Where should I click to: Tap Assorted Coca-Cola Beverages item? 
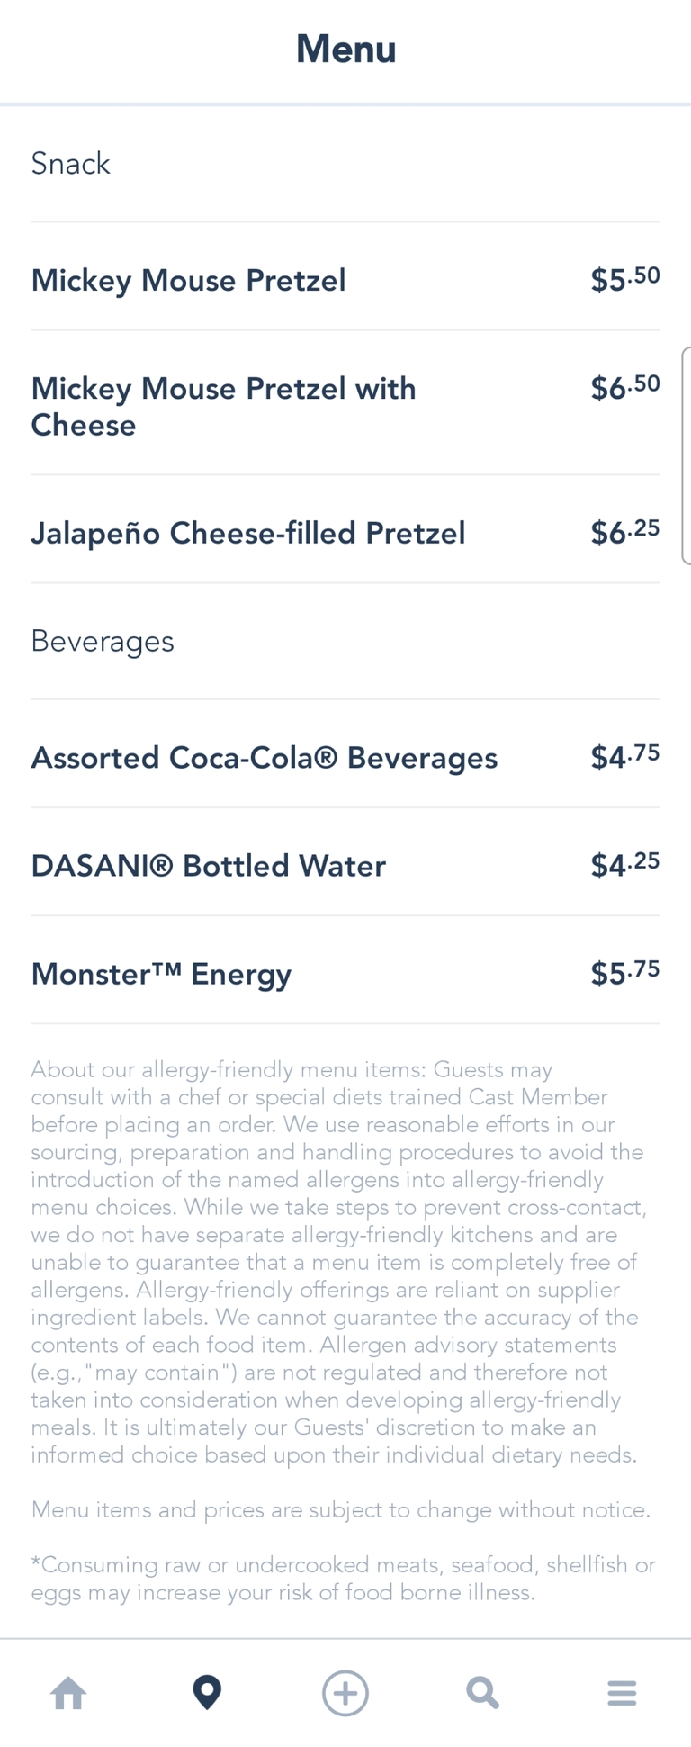tap(264, 758)
